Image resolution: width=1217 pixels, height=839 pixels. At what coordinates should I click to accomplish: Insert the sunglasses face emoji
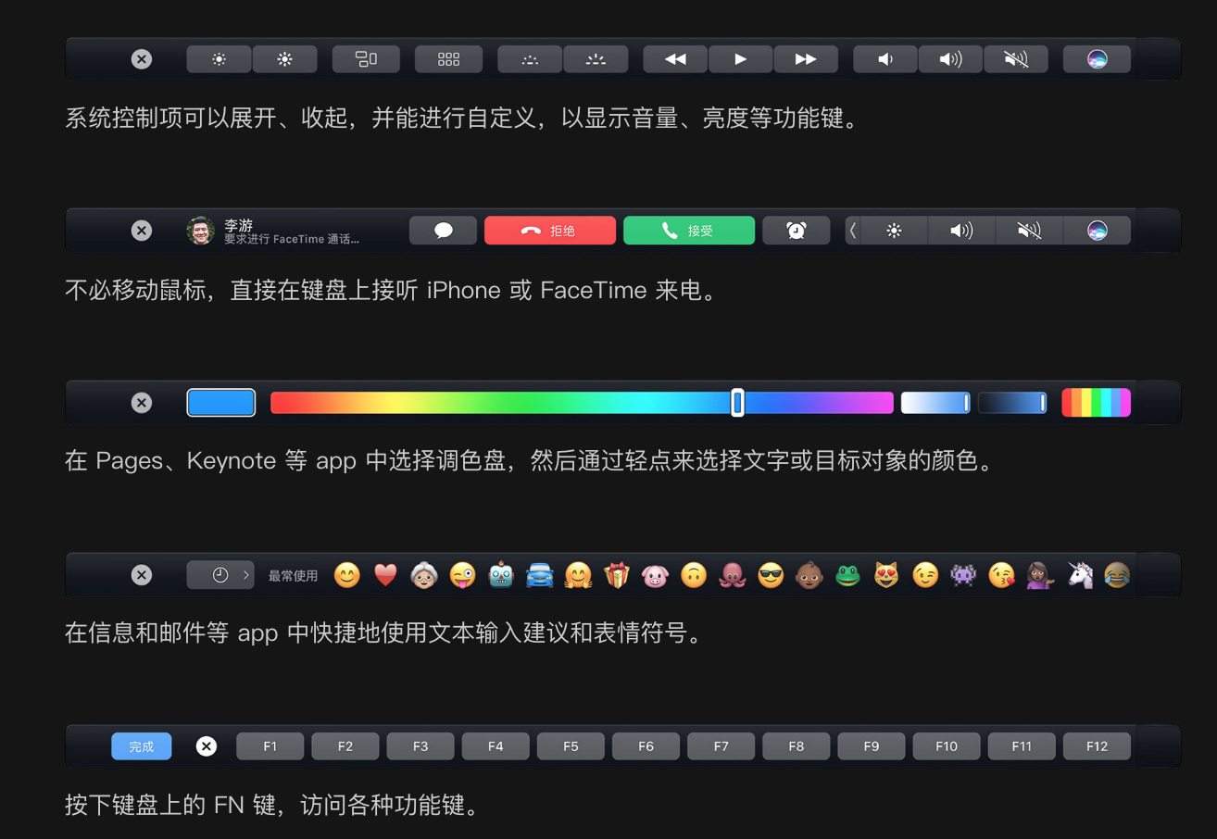click(x=771, y=575)
